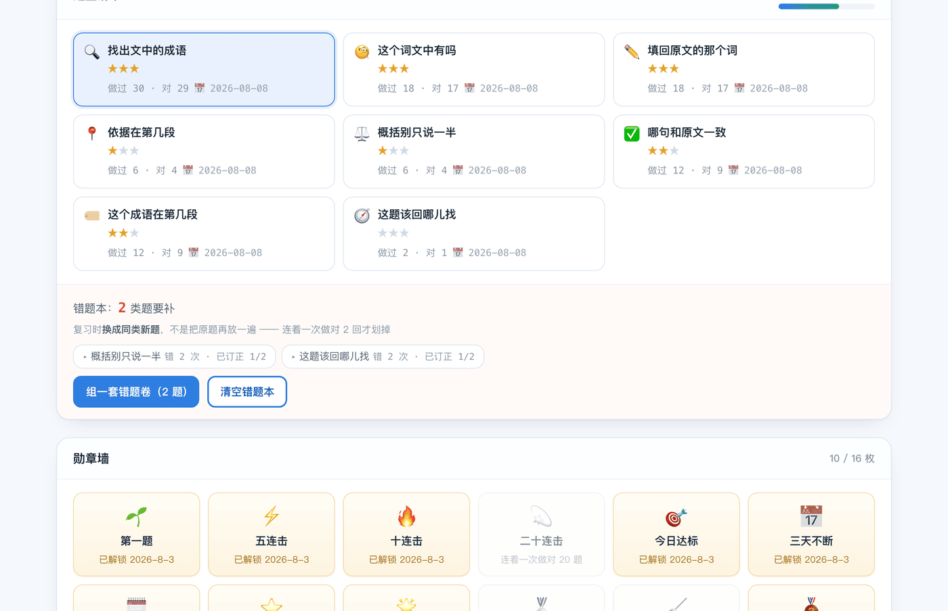Click bullseye target icon on 今日达标 badge
This screenshot has height=611, width=948.
coord(676,517)
